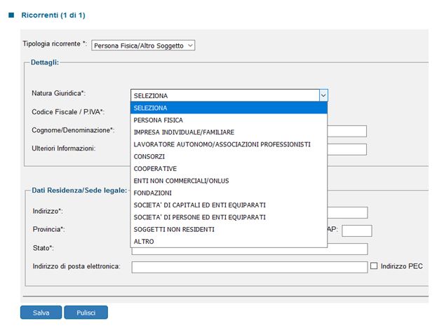Click the Salva button
Screen dimensions: 437x330
41,312
